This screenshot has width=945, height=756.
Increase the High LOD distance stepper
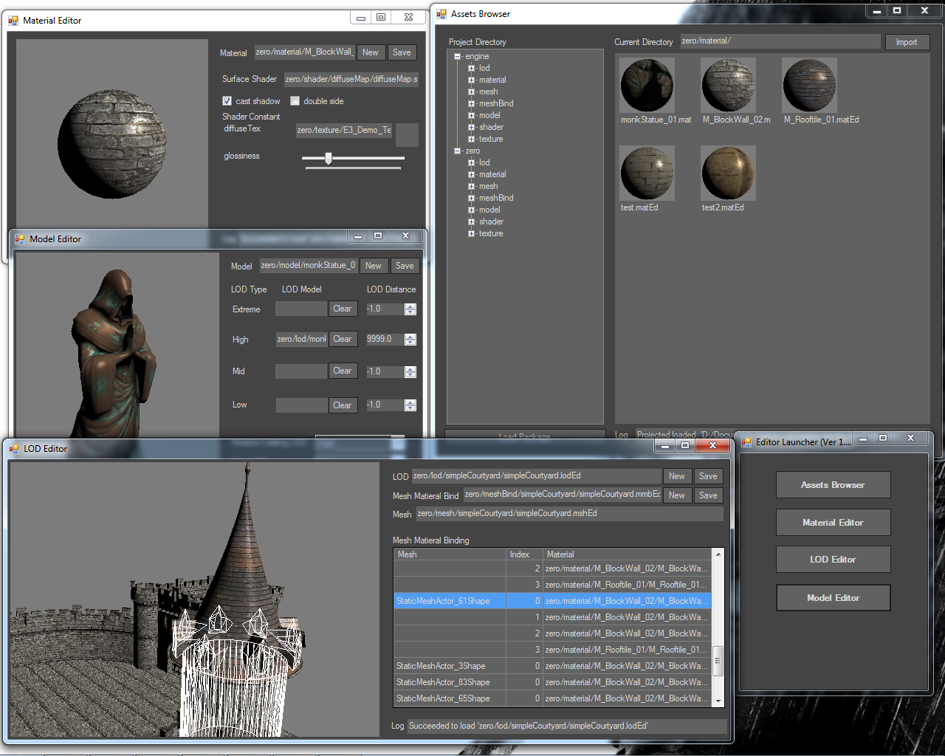[x=410, y=336]
